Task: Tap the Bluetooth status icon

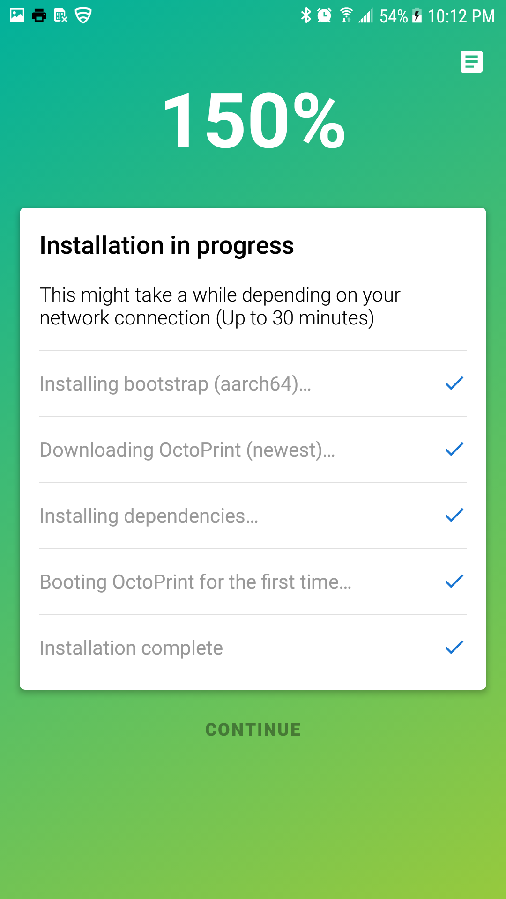Action: coord(307,15)
